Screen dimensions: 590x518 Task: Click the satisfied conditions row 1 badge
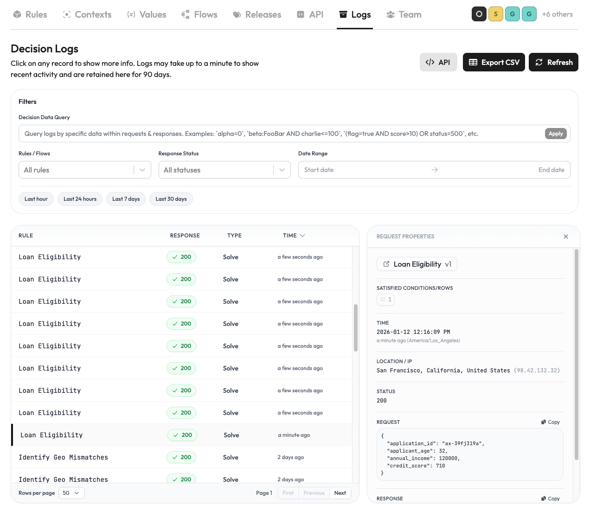click(x=385, y=300)
